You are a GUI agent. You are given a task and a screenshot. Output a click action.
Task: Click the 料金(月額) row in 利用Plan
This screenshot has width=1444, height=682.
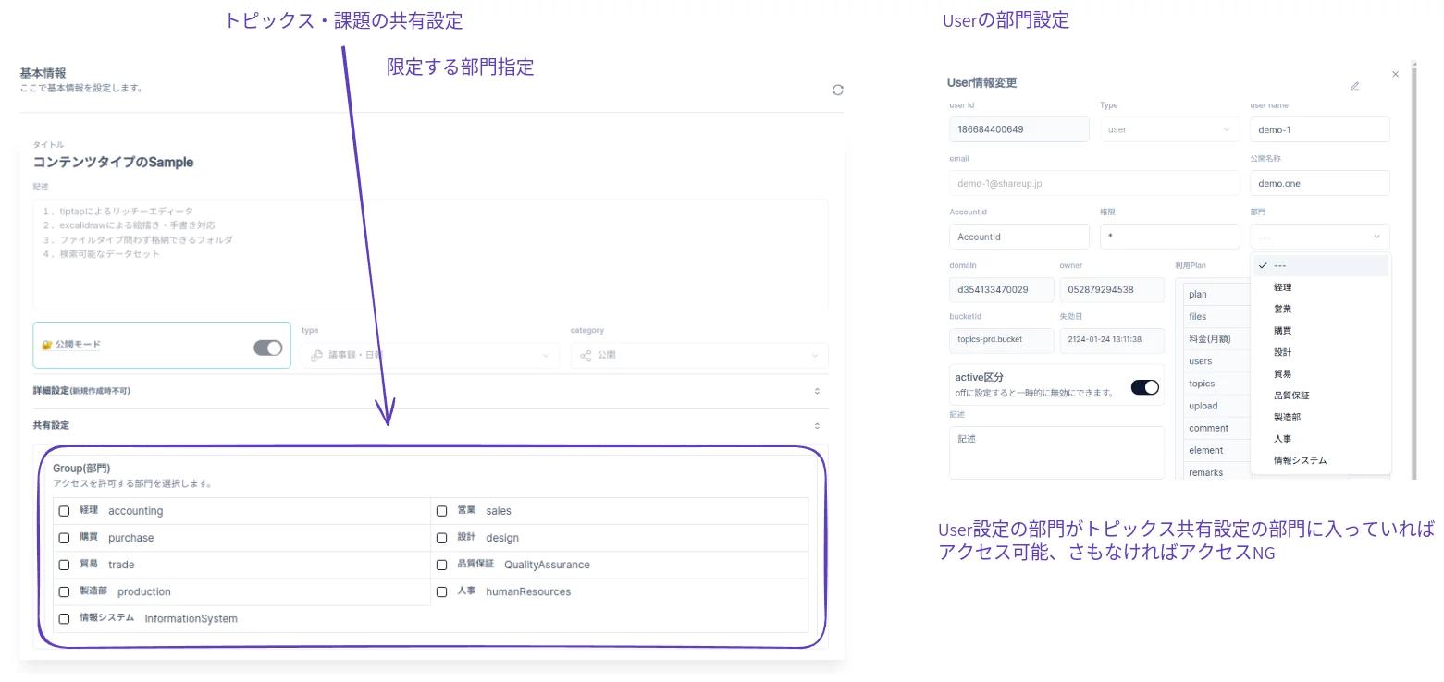[x=1216, y=339]
